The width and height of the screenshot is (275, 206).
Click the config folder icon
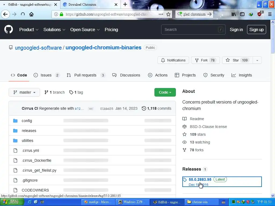point(15,121)
